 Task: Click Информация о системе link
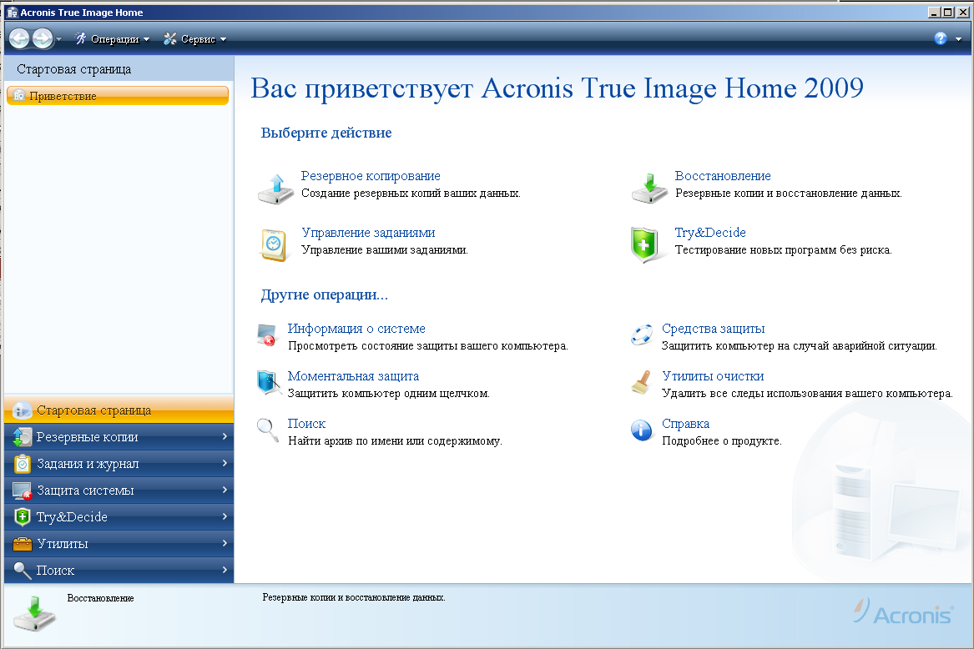coord(356,329)
